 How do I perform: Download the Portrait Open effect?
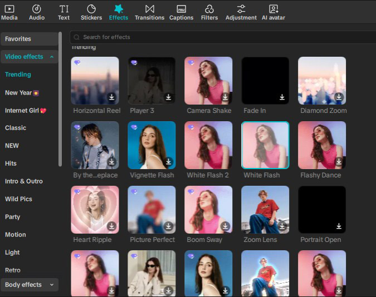tap(339, 226)
